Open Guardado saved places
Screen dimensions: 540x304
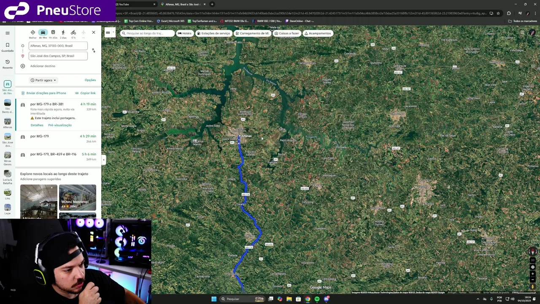pos(7,47)
